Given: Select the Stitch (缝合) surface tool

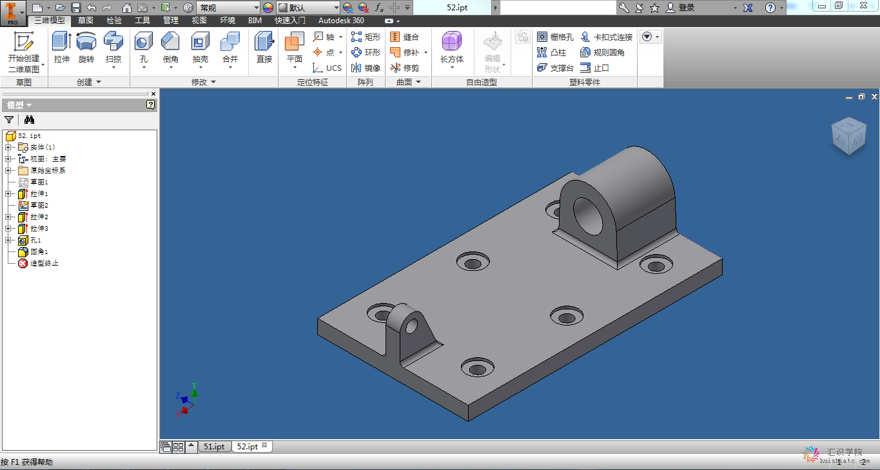Looking at the screenshot, I should pos(405,37).
